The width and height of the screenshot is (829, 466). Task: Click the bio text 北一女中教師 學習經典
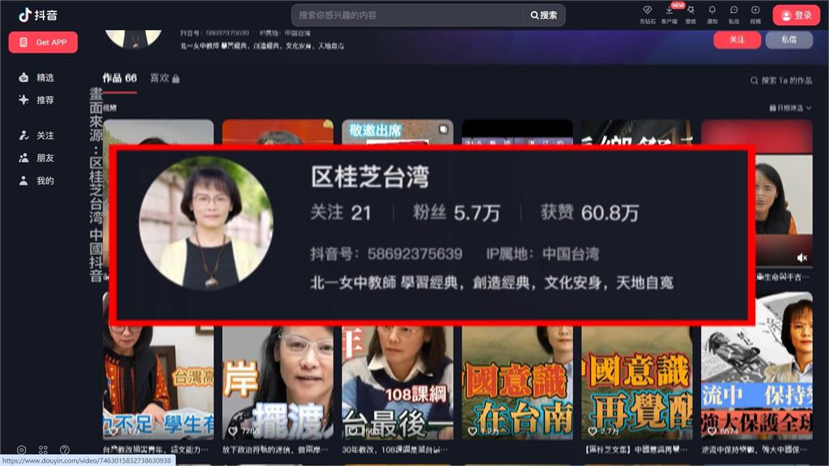coord(491,283)
